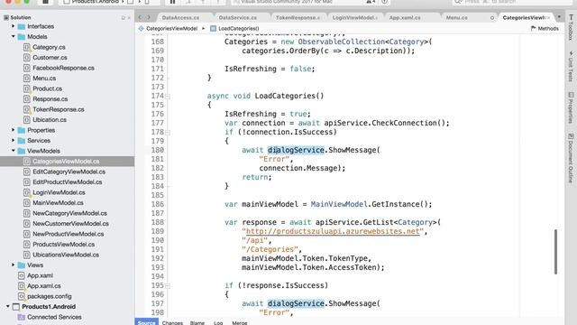The width and height of the screenshot is (577, 325).
Task: Open EditCategoryViewModel.cs in the tree
Action: [69, 172]
